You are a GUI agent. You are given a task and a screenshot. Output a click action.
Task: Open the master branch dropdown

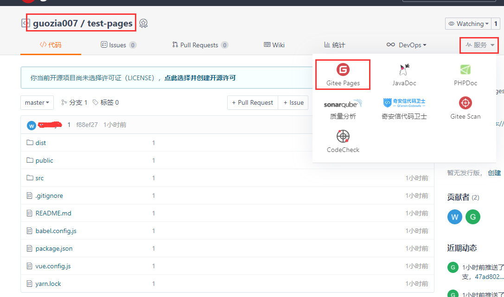point(37,102)
